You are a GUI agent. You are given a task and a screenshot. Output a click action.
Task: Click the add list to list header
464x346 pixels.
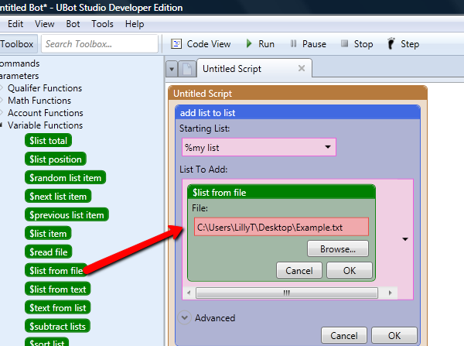pos(298,112)
